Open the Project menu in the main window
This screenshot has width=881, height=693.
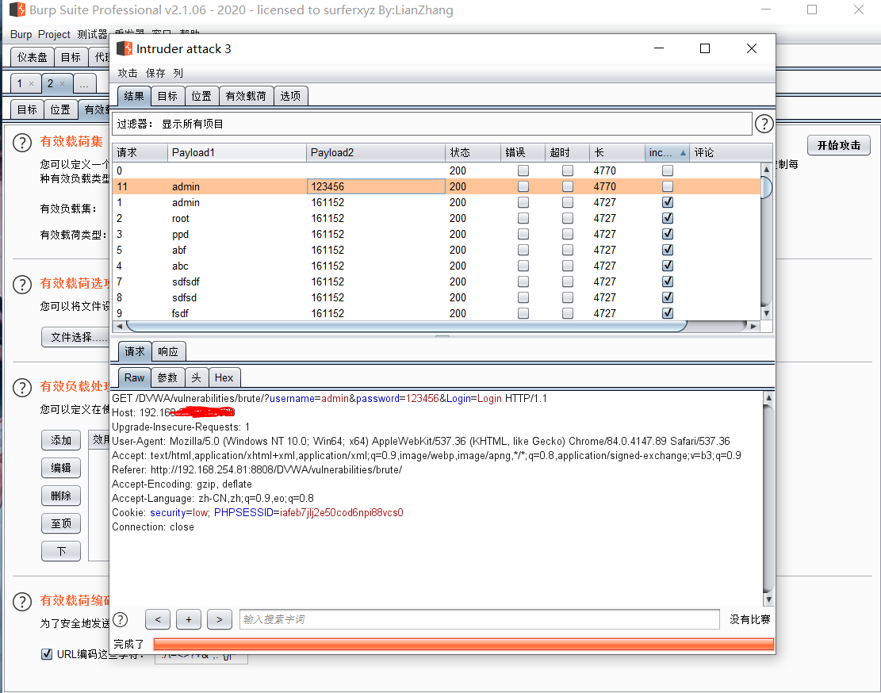pos(54,34)
